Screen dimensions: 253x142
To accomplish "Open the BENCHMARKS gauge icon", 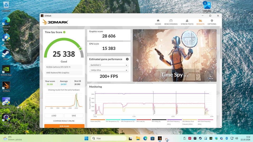I will click(171, 21).
